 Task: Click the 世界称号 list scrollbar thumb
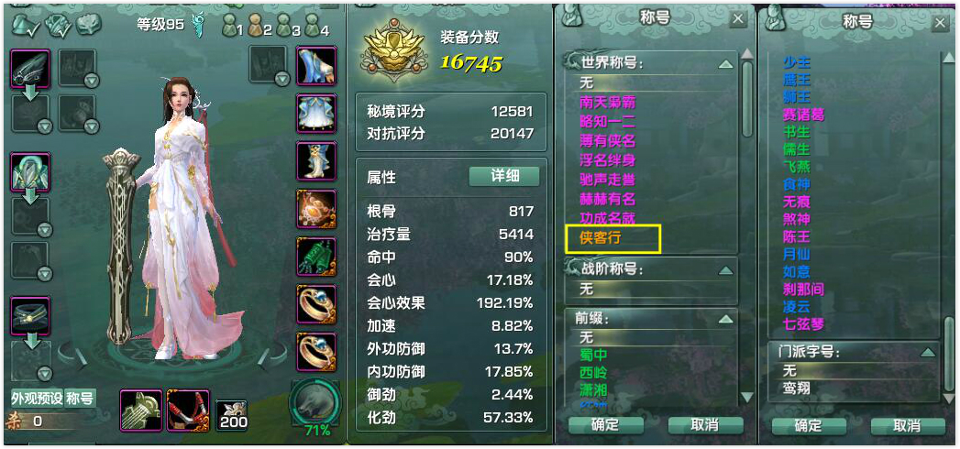(x=747, y=98)
